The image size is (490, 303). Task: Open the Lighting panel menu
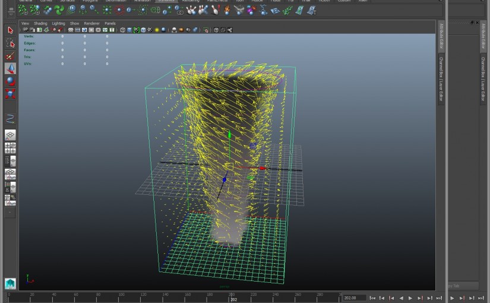coord(58,23)
